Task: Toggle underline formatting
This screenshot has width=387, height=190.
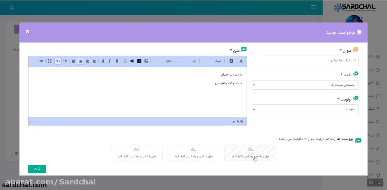Action: coord(103,61)
